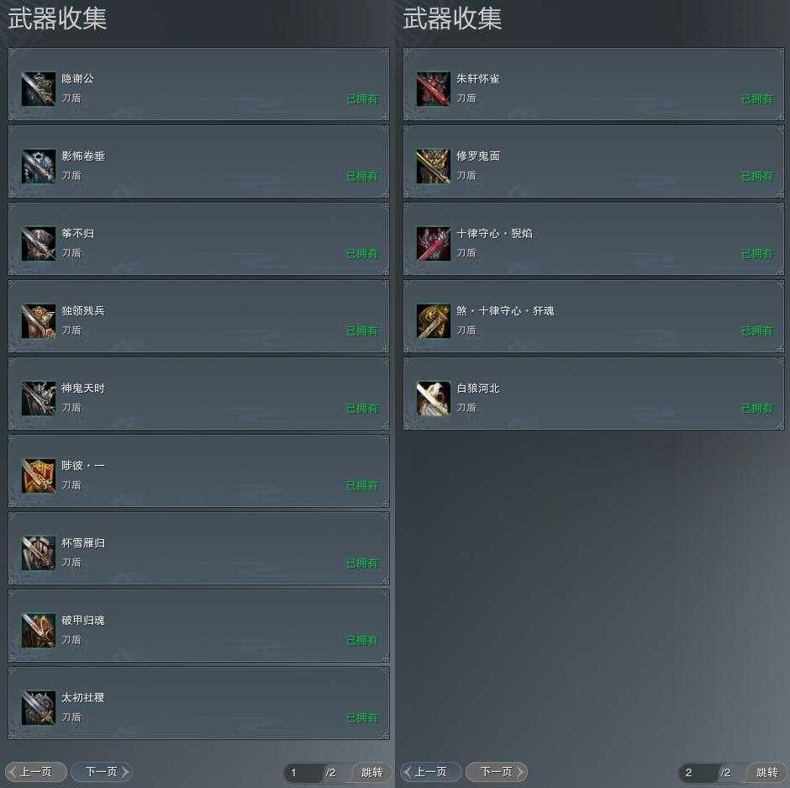Open the 神鬼天时 weapon icon
The image size is (790, 788).
tap(39, 399)
